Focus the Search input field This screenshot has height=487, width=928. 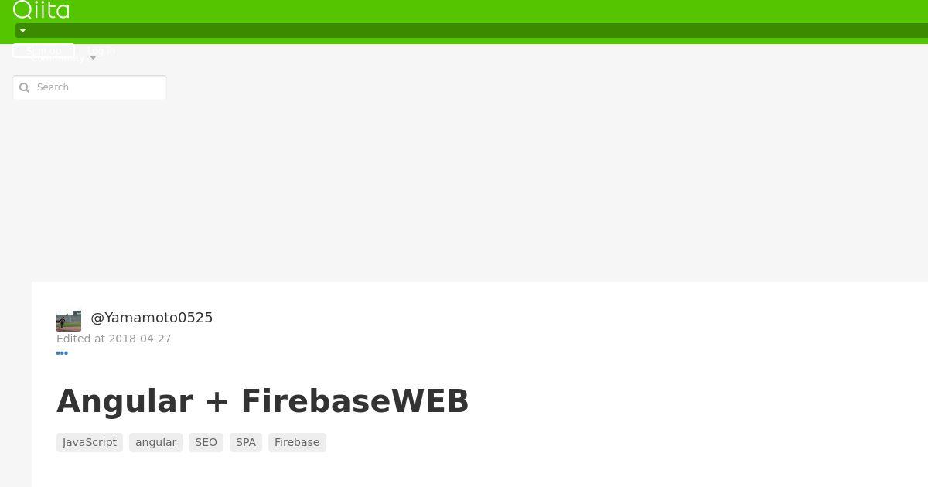[90, 87]
